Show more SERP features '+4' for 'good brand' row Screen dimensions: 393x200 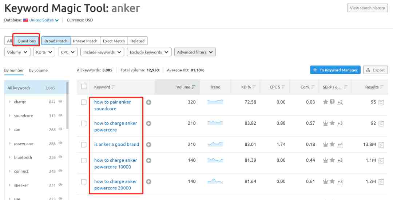pos(340,145)
